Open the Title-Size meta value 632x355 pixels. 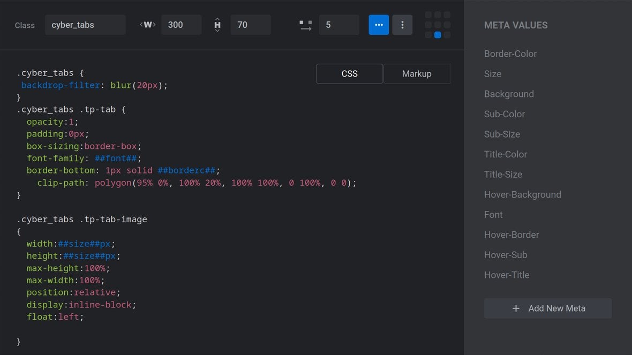pyautogui.click(x=503, y=175)
